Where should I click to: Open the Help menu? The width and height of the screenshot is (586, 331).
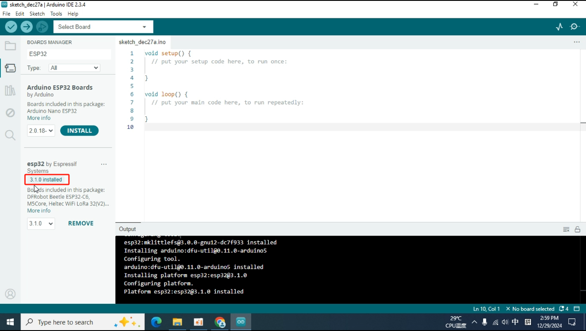click(73, 14)
